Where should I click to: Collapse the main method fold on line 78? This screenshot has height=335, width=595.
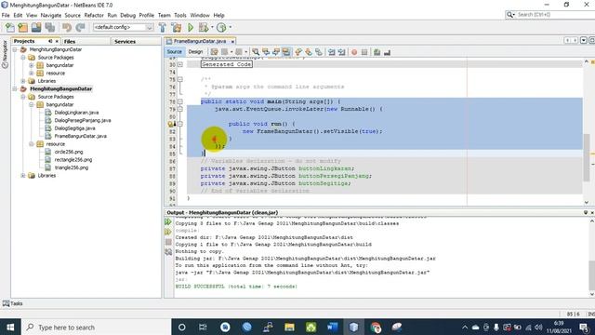coord(179,101)
